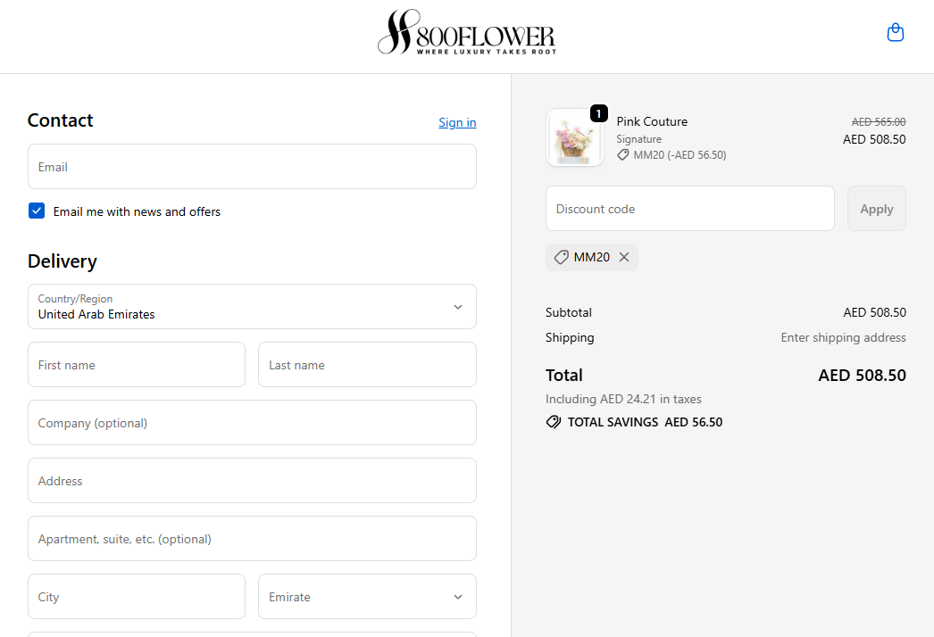This screenshot has height=637, width=934.
Task: Click the struck-through AED 565.00 price
Action: pyautogui.click(x=879, y=122)
